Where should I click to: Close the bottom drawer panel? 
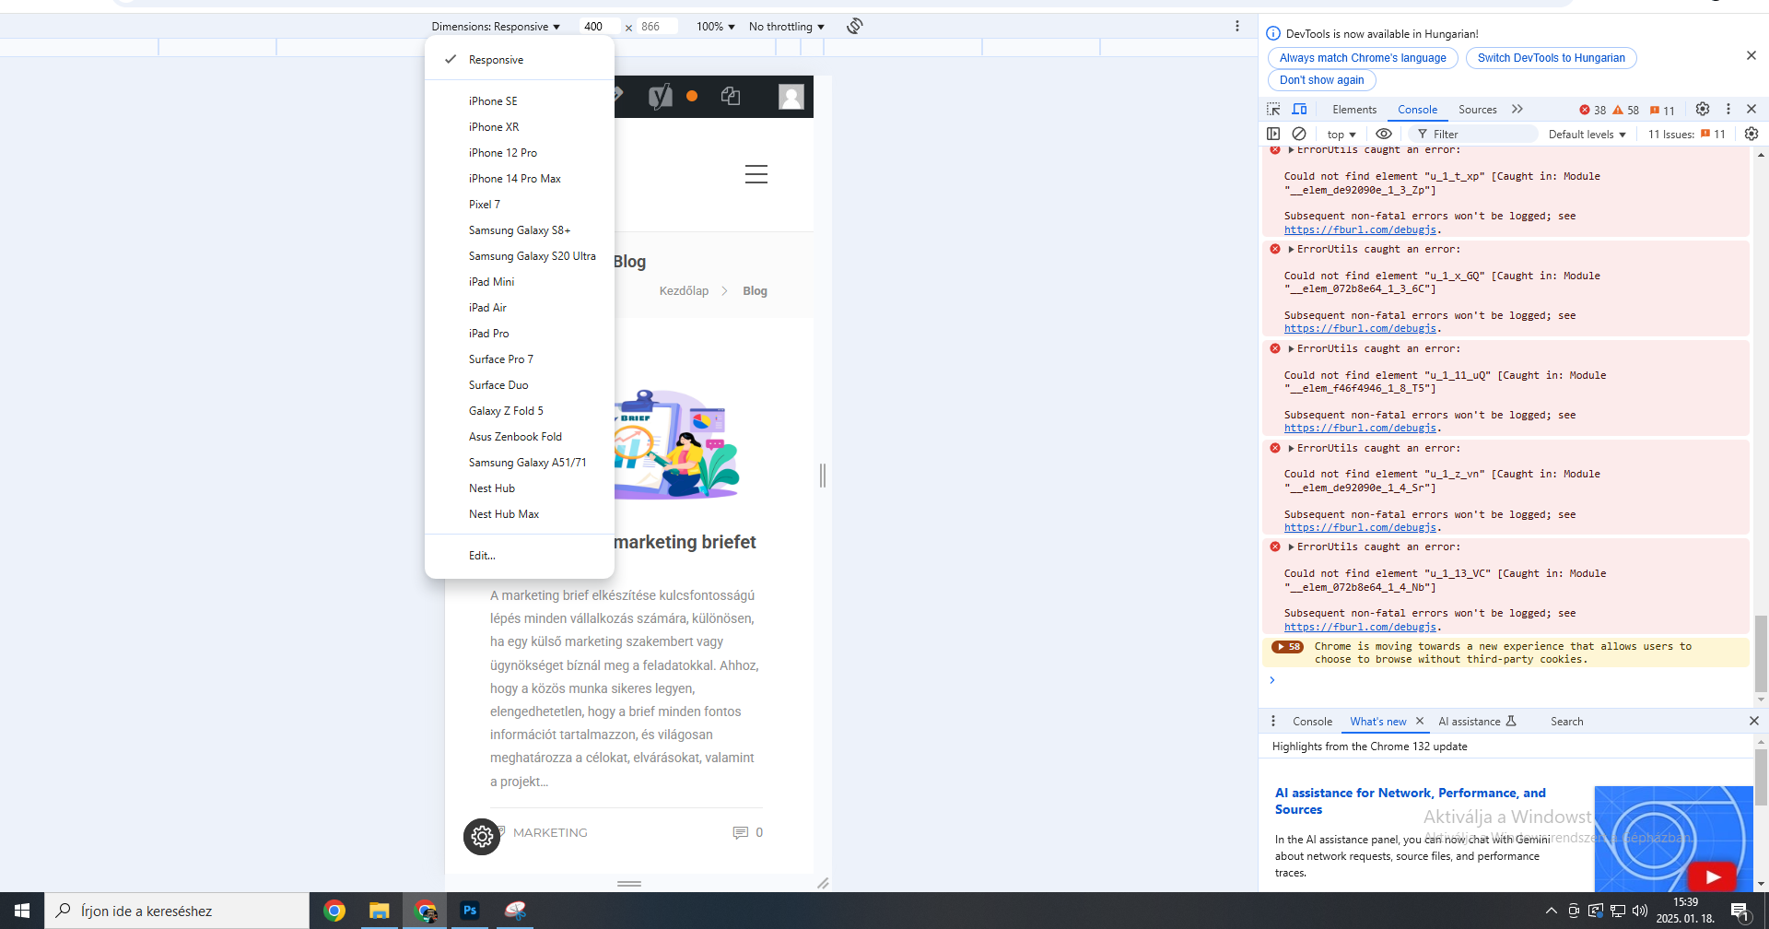pos(1754,721)
